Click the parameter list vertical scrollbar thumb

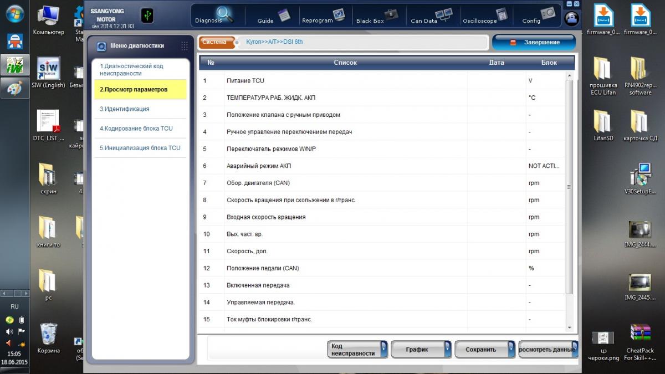tap(569, 187)
